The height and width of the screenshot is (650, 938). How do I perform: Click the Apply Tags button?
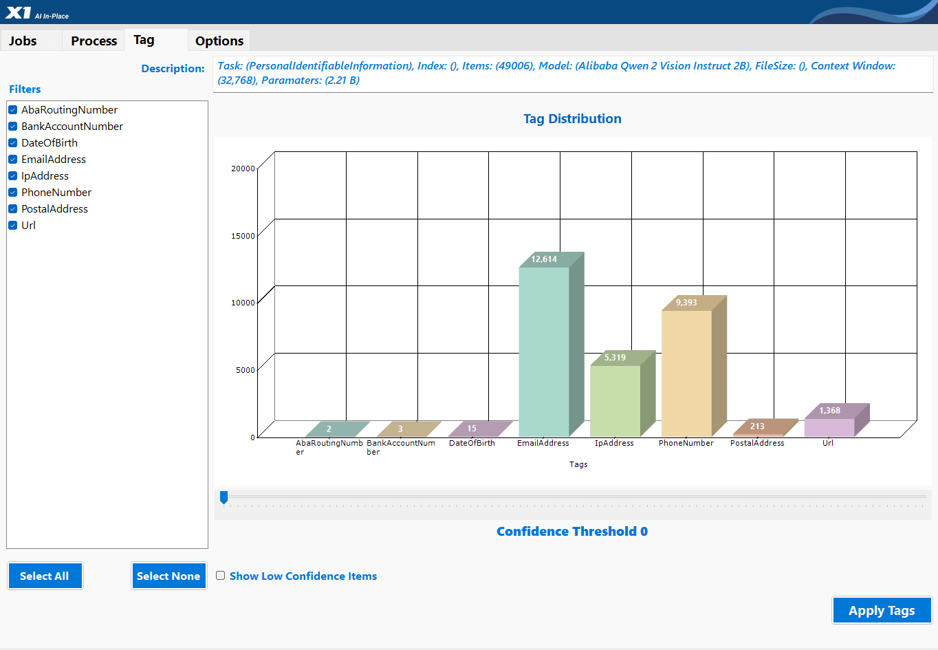click(882, 610)
